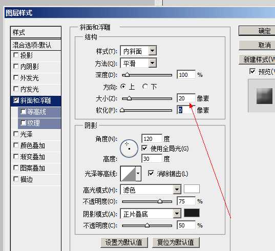This screenshot has width=275, height=251.
Task: Select direction 下 radio button
Action: [x=145, y=87]
